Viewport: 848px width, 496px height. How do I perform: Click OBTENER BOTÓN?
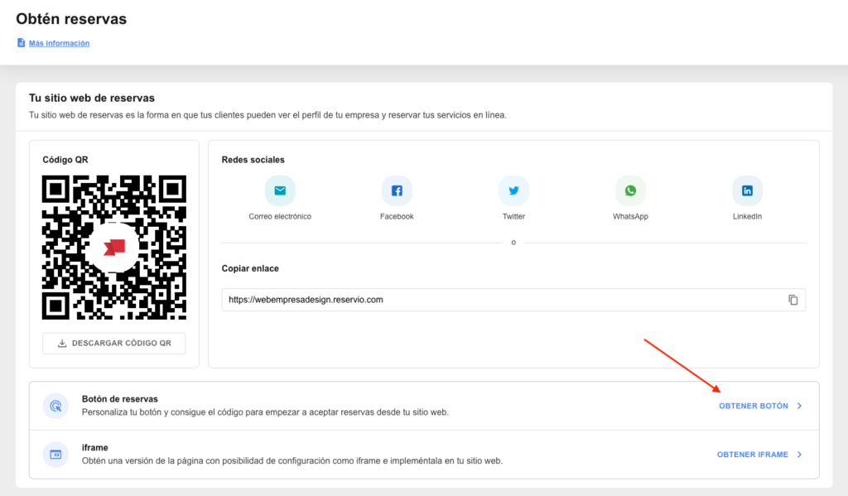pyautogui.click(x=754, y=406)
